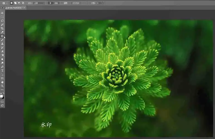Choose Intersect with selection mode
This screenshot has height=139, width=215.
(x=23, y=3)
